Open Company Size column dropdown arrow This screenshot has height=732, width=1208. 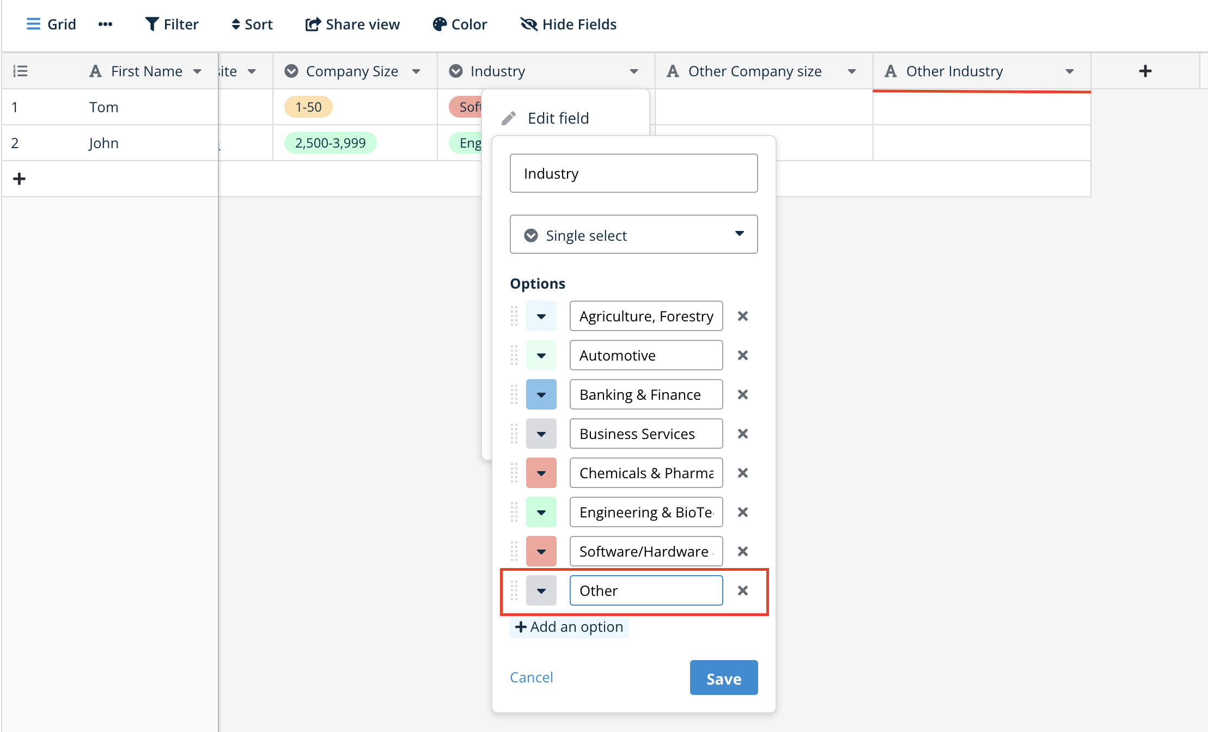click(x=416, y=71)
